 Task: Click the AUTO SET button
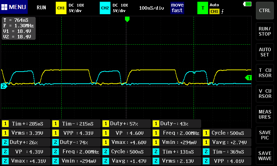(265, 52)
